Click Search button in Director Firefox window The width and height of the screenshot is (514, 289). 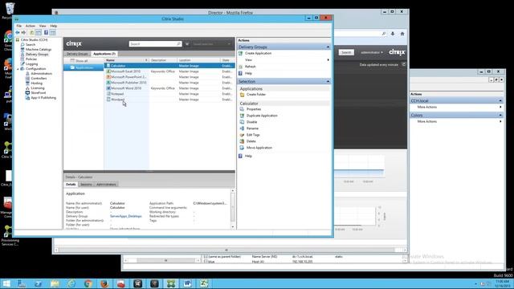point(346,52)
